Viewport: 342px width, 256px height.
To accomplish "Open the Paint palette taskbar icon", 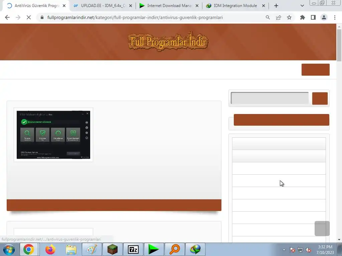I will 92,249.
